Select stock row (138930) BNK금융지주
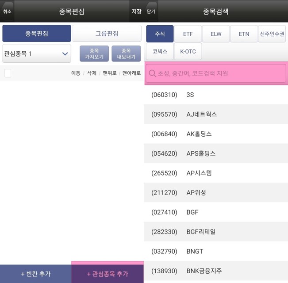Image resolution: width=288 pixels, height=283 pixels. tap(216, 271)
